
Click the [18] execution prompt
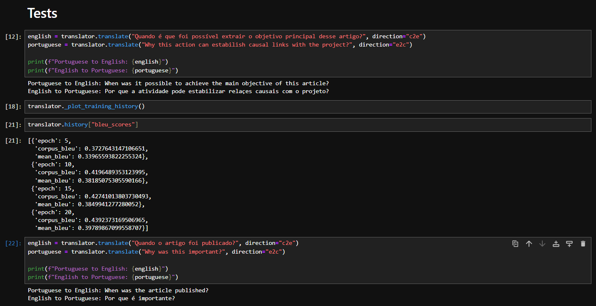pyautogui.click(x=13, y=107)
